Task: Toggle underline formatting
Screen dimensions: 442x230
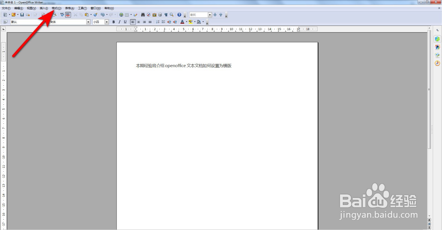Action: click(125, 22)
